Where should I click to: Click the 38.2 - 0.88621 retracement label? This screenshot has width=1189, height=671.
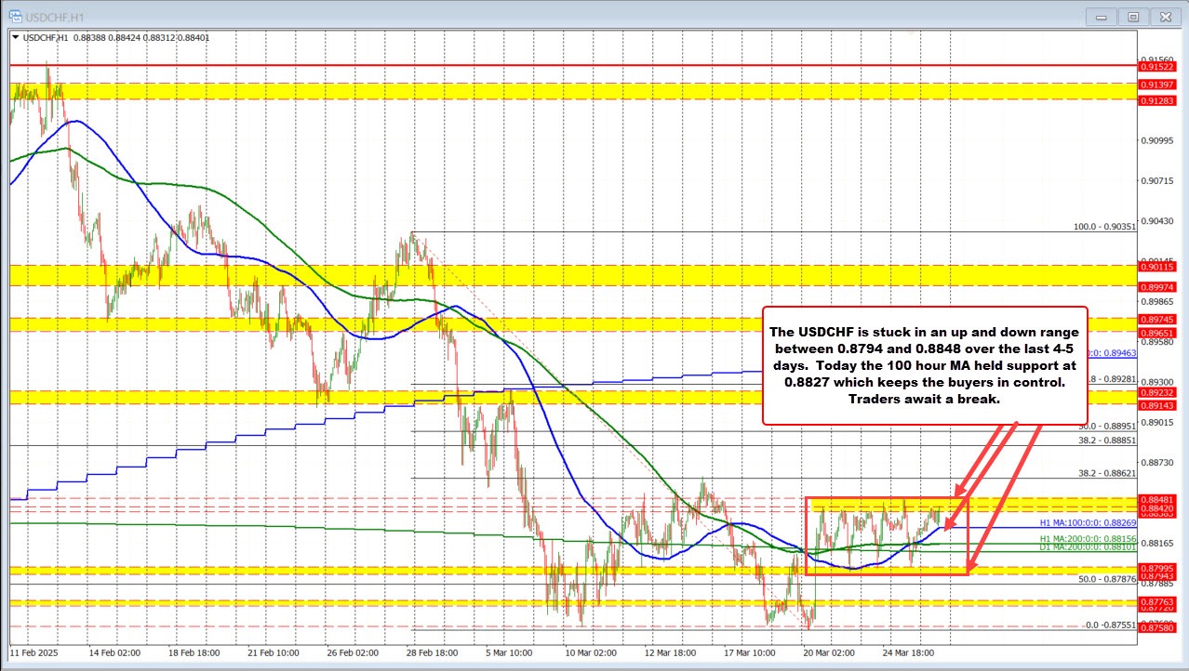click(1107, 473)
